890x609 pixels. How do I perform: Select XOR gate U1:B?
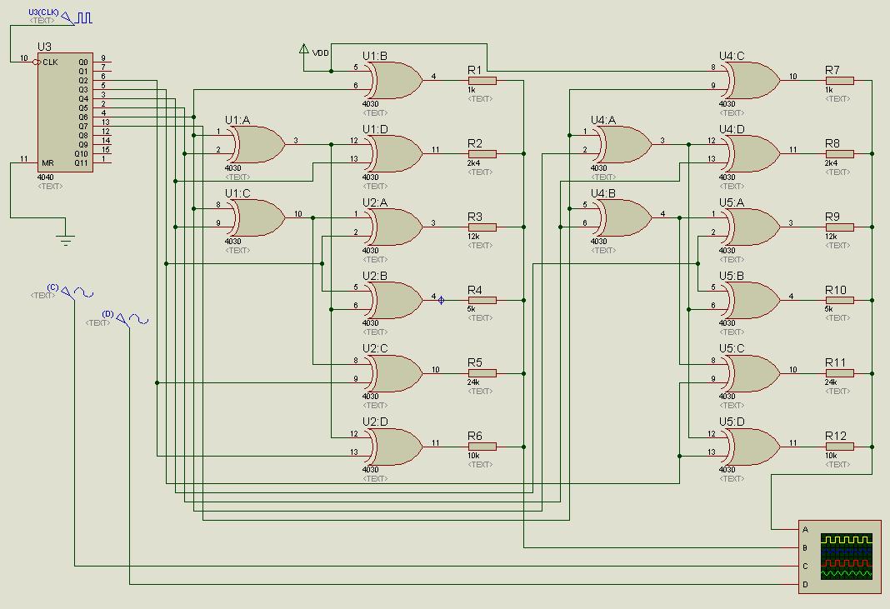point(394,81)
